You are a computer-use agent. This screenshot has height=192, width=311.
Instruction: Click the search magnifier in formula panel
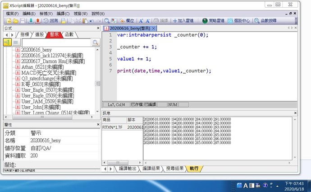coord(95,42)
